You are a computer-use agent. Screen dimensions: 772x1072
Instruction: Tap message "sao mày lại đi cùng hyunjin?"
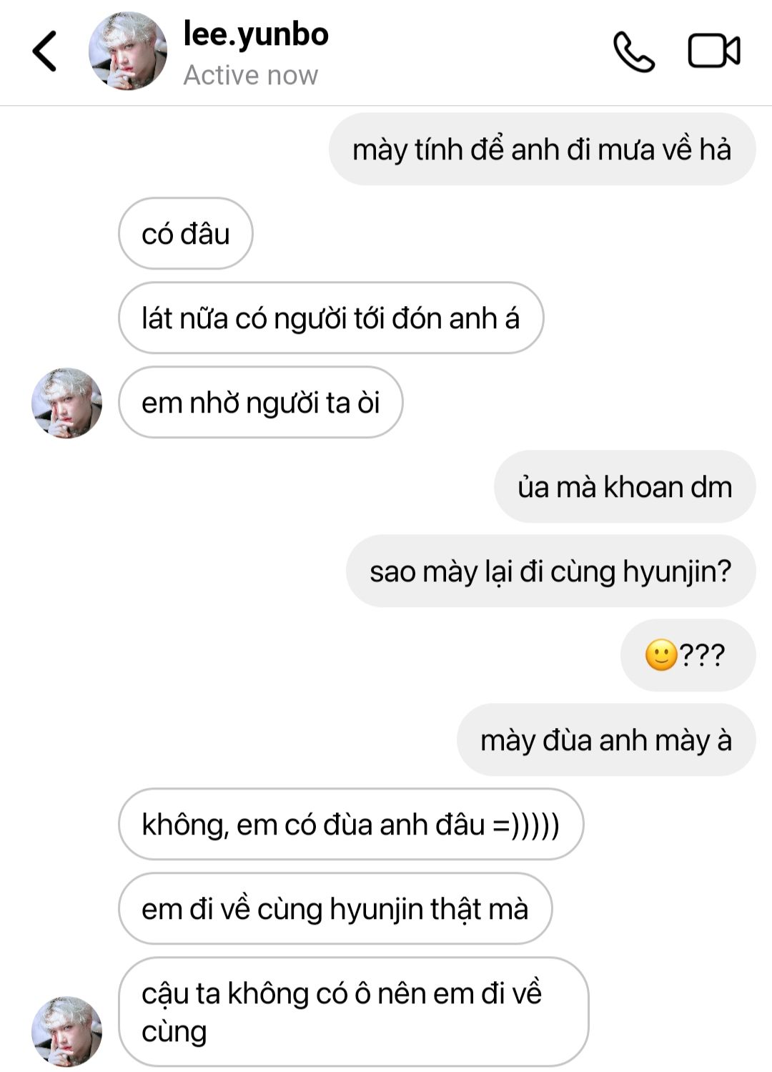[550, 571]
